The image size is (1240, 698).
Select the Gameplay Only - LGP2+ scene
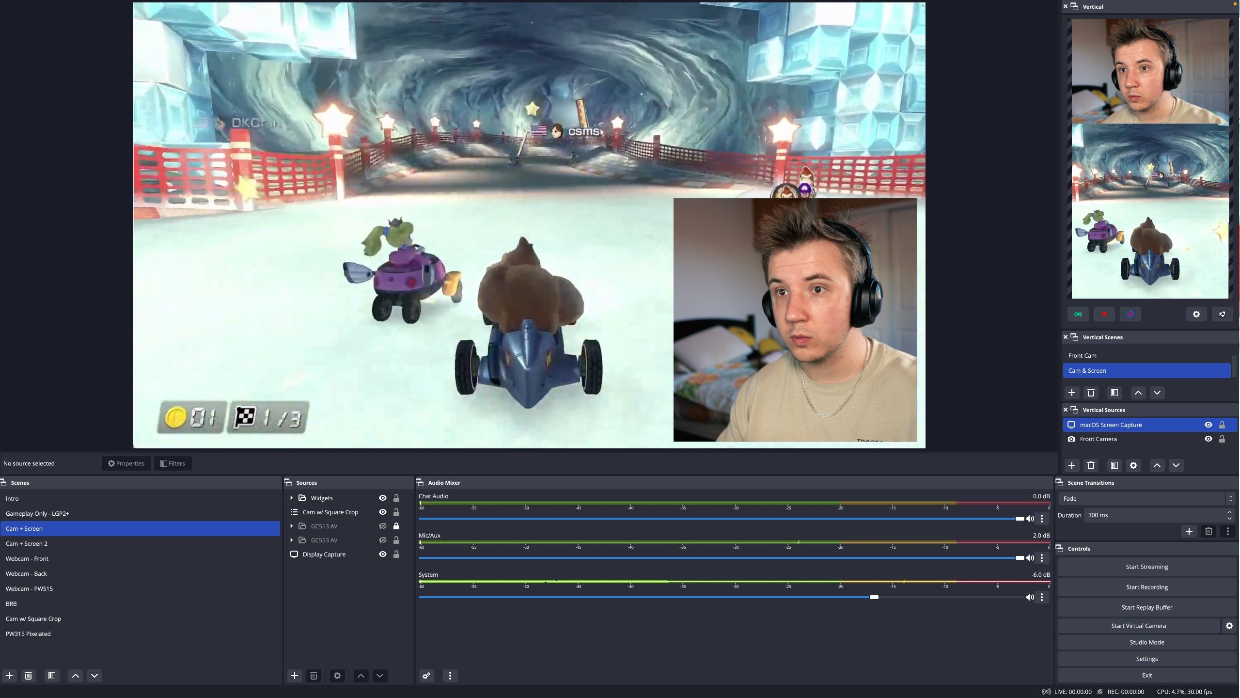tap(37, 513)
